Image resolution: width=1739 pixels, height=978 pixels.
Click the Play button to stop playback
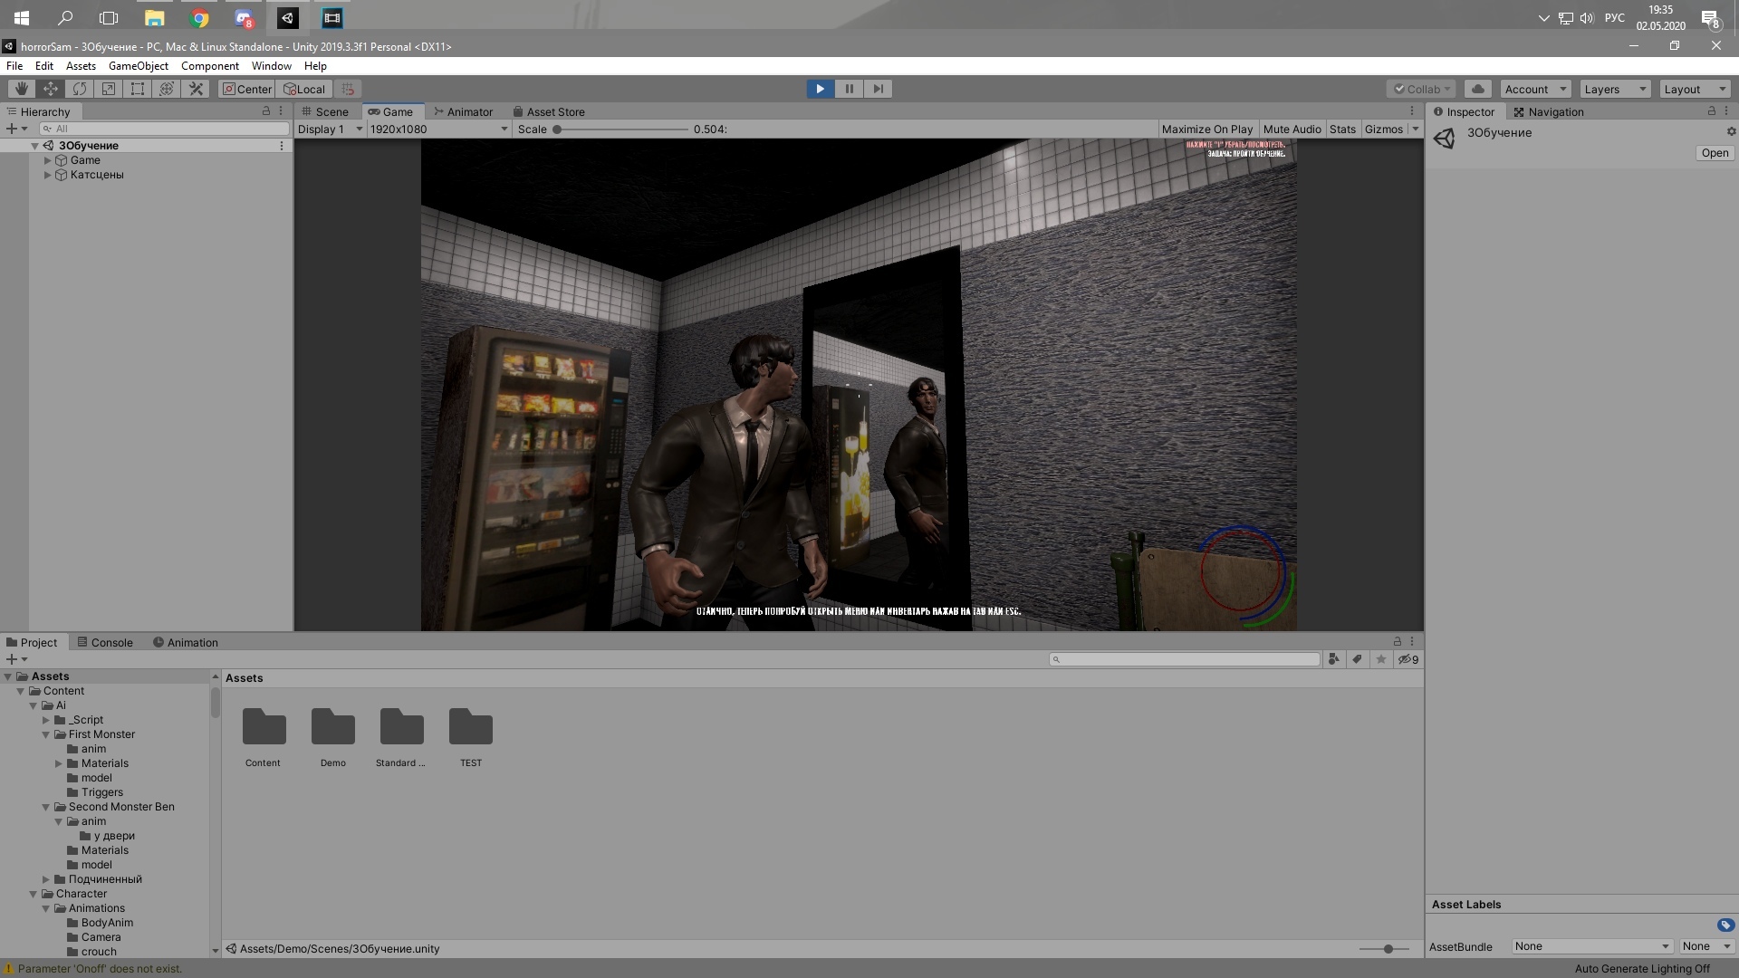[x=820, y=89]
